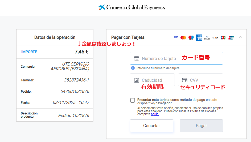Click the American Express logo

[x=199, y=38]
